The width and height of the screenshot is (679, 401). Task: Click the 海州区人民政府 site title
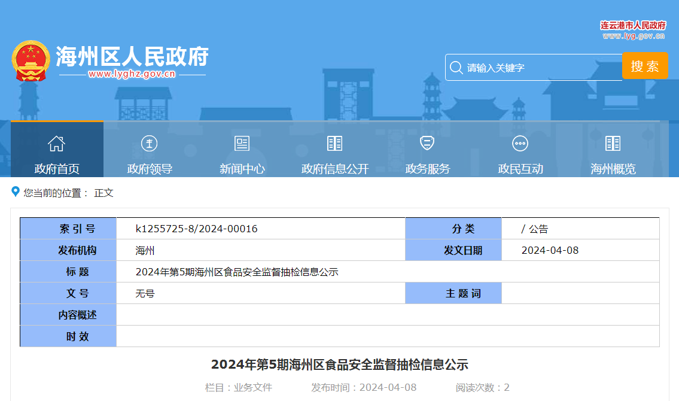132,56
